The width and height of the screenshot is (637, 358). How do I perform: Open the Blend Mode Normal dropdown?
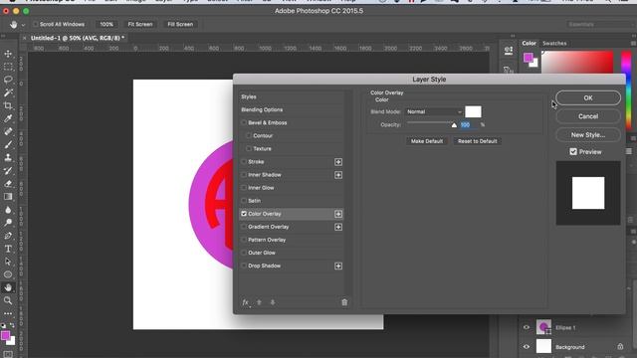[x=434, y=111]
